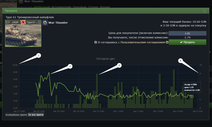This screenshot has width=212, height=127.
Task: Click the external link icon beside agreement
Action: tap(167, 42)
